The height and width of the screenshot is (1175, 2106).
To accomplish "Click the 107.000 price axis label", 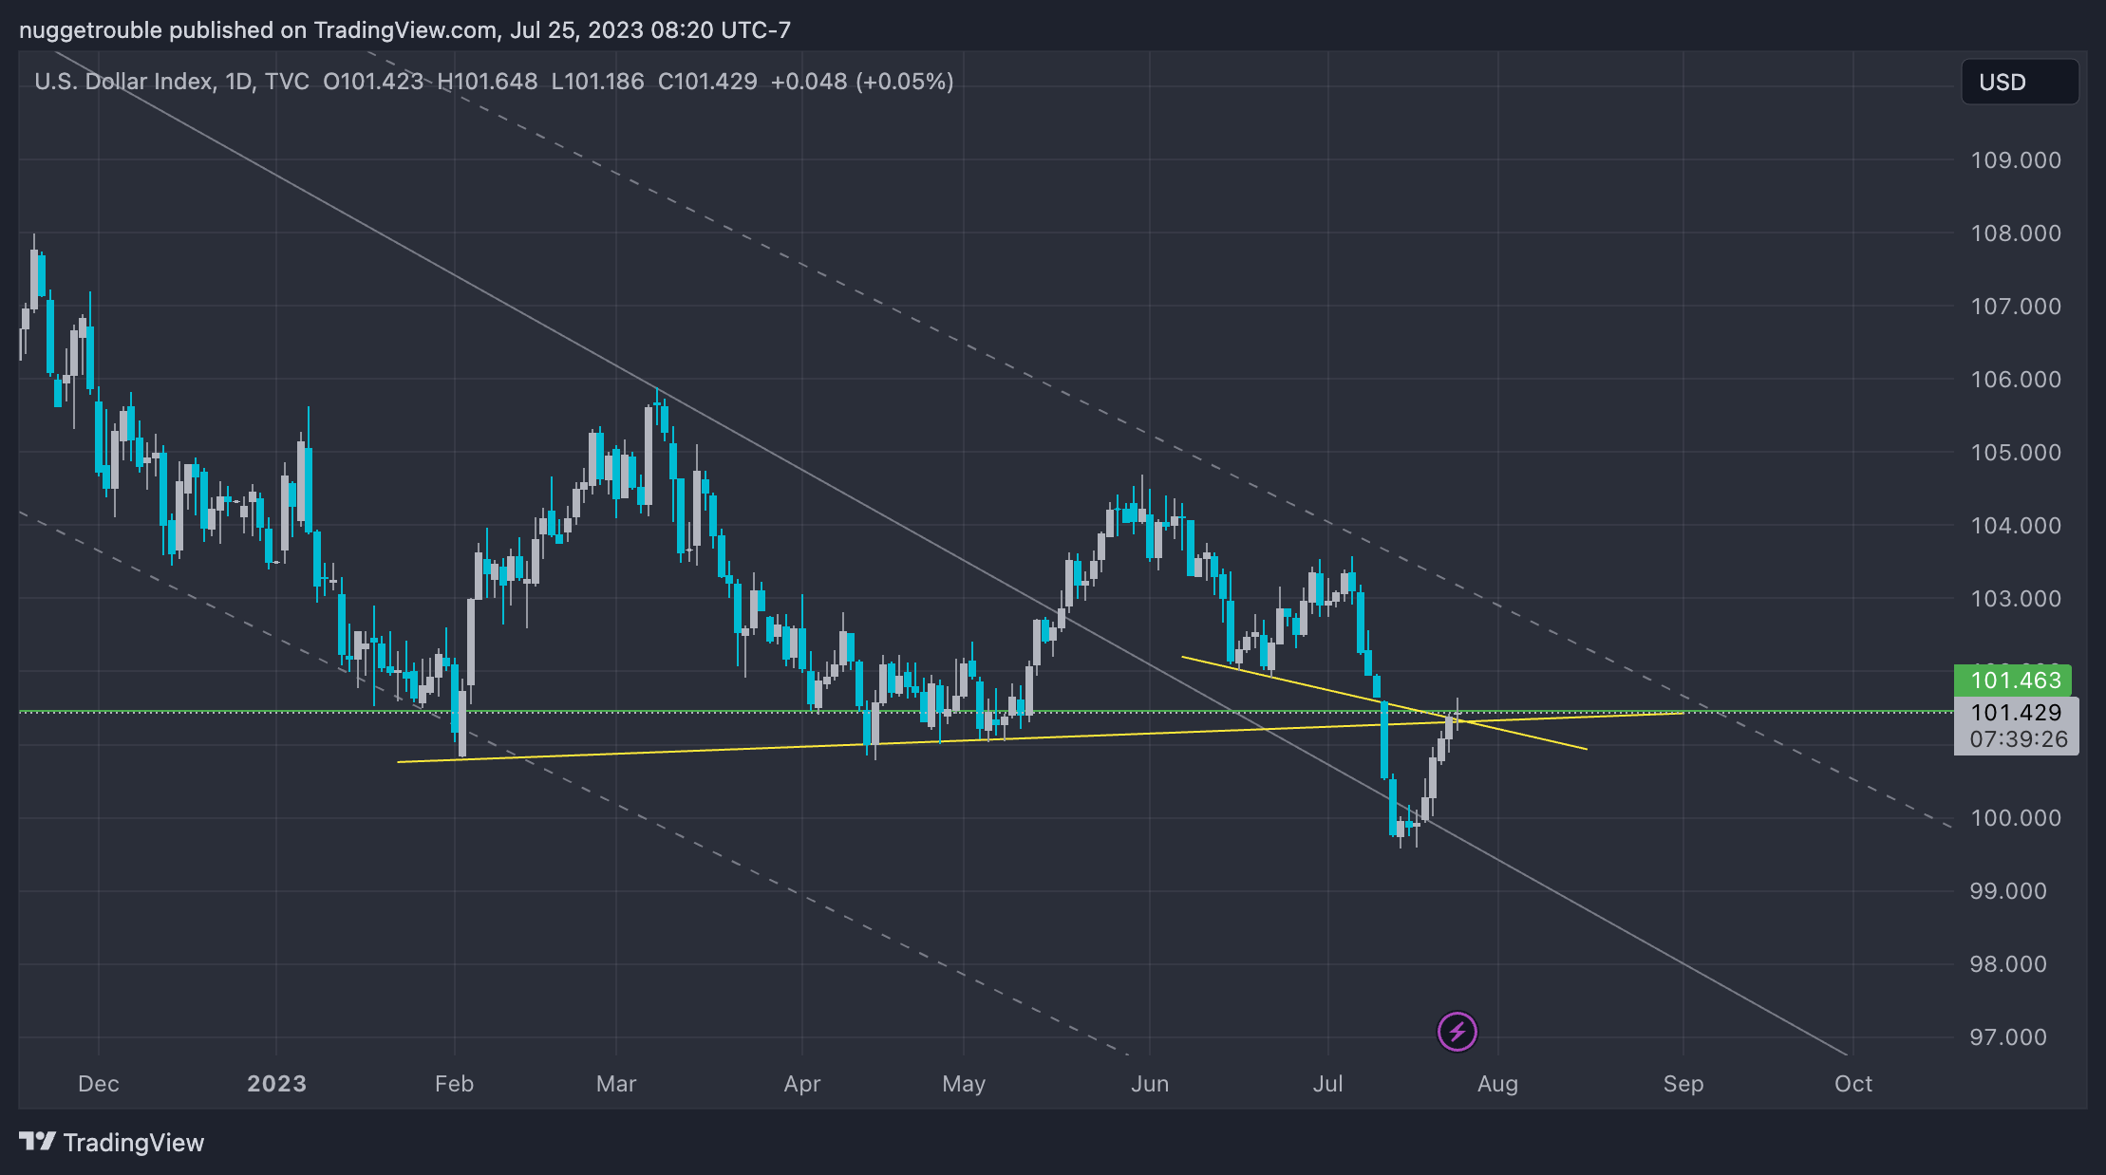I will tap(2016, 307).
